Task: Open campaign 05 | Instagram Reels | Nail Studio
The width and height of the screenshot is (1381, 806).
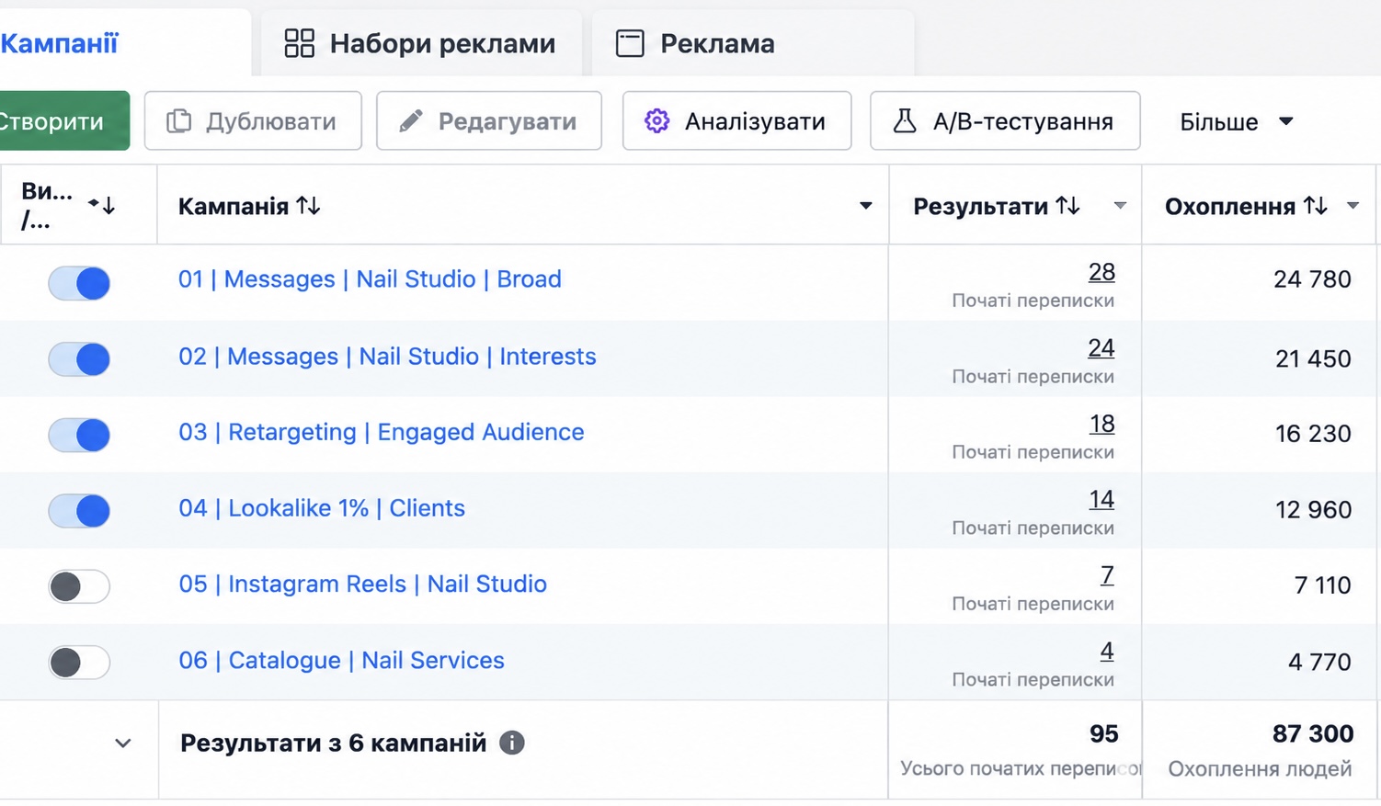Action: [x=362, y=584]
